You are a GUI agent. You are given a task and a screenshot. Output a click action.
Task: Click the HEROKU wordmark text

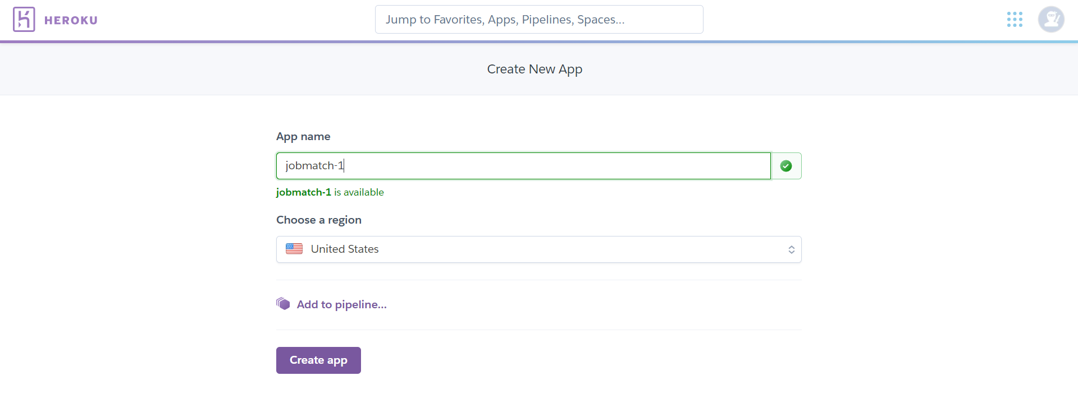pyautogui.click(x=71, y=20)
